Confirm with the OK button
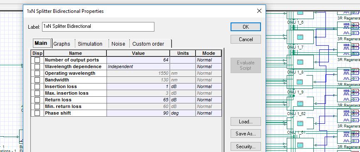The width and height of the screenshot is (360, 152). click(x=246, y=27)
